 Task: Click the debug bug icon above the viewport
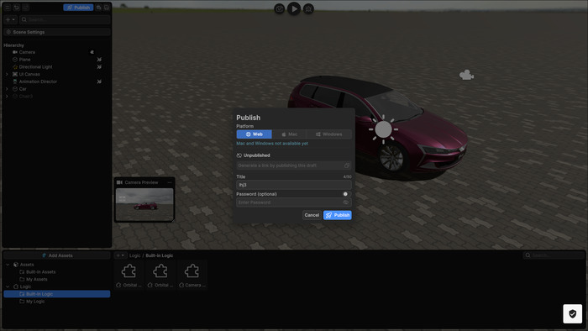[x=308, y=8]
